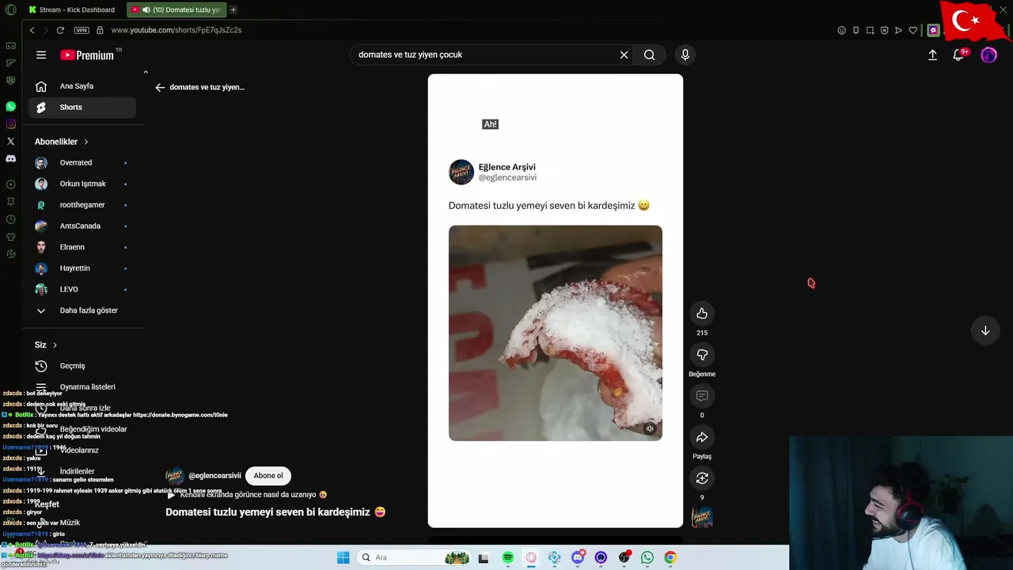The width and height of the screenshot is (1013, 570).
Task: Open the Opera sidebar player icon
Action: (x=10, y=184)
